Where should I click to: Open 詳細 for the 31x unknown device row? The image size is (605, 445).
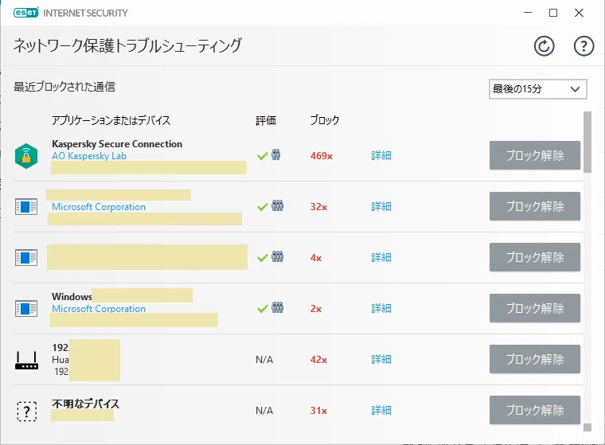tap(381, 410)
